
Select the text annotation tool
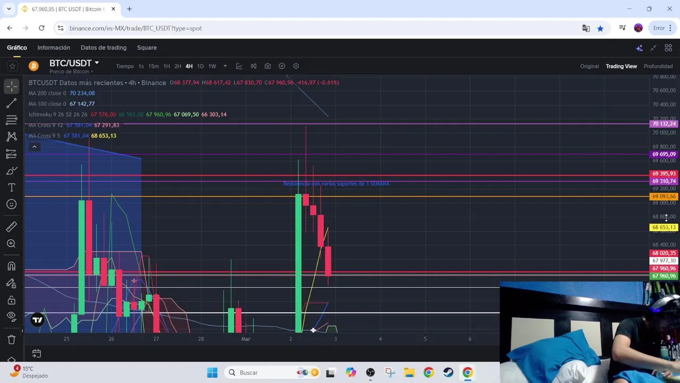[12, 188]
